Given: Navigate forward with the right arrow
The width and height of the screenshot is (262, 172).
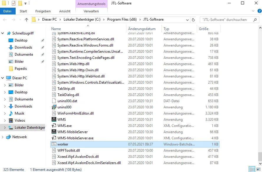Looking at the screenshot, I should pos(13,20).
